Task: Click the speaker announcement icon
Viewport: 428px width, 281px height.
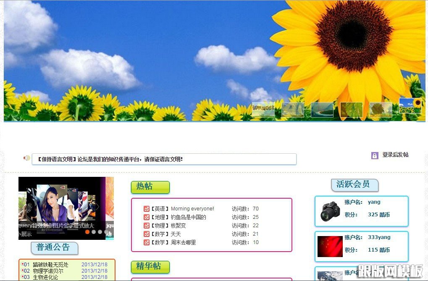Action: point(26,158)
